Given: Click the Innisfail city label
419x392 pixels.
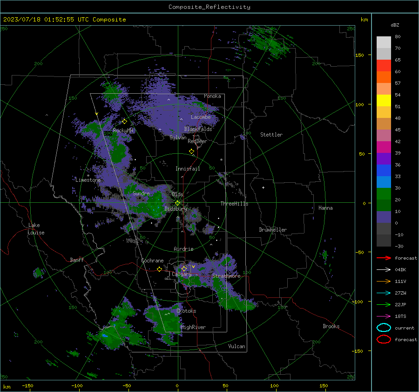Looking at the screenshot, I should [188, 169].
